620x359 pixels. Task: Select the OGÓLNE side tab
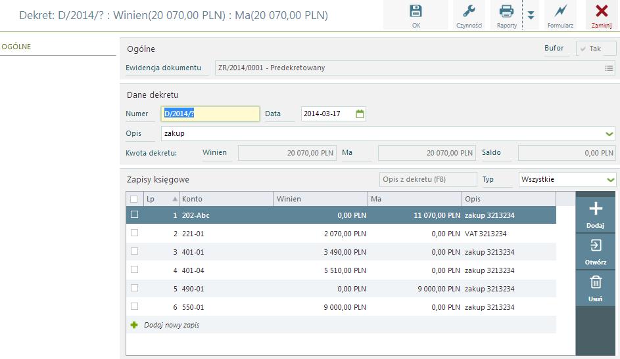16,47
